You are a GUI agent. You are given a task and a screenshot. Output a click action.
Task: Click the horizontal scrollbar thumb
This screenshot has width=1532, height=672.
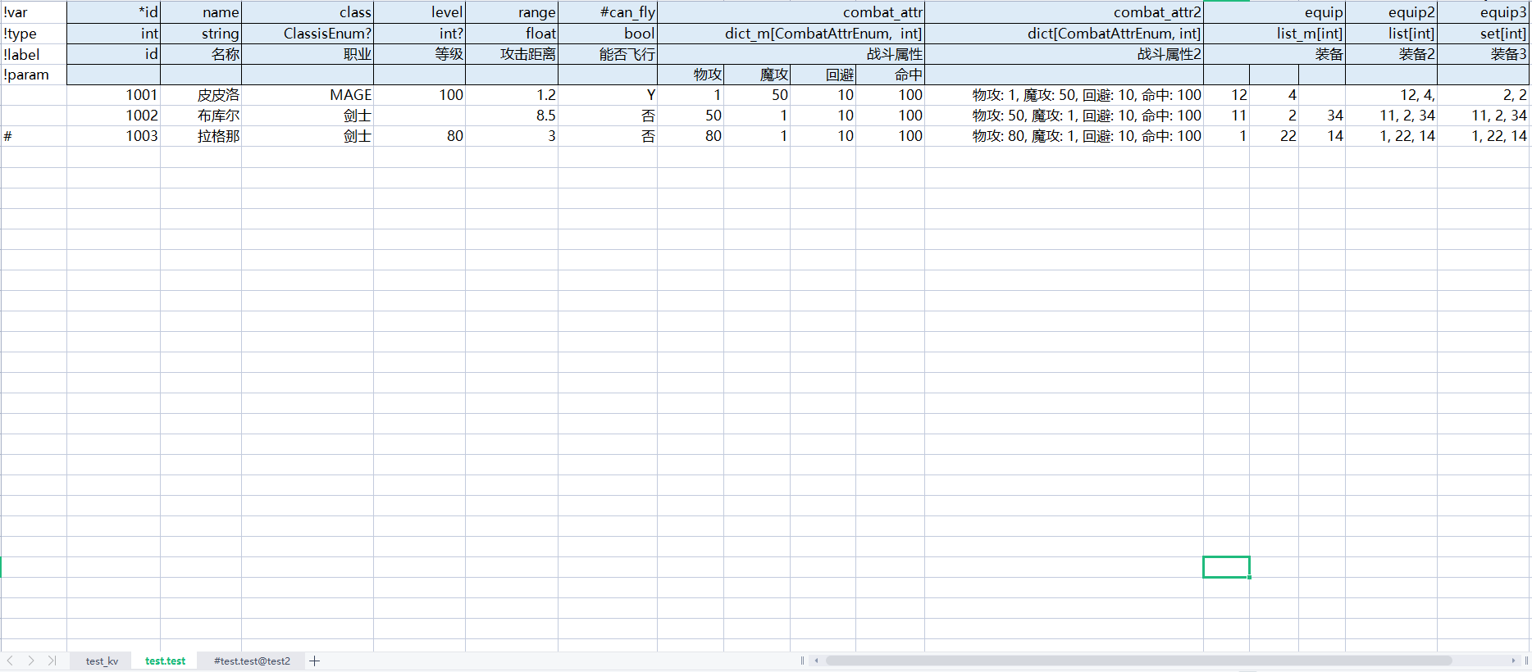(1138, 661)
